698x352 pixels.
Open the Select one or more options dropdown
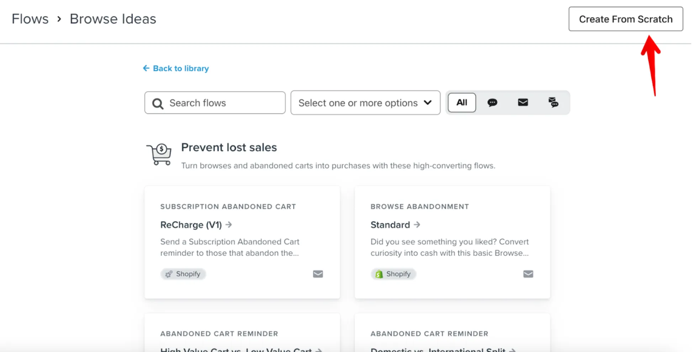click(x=365, y=103)
